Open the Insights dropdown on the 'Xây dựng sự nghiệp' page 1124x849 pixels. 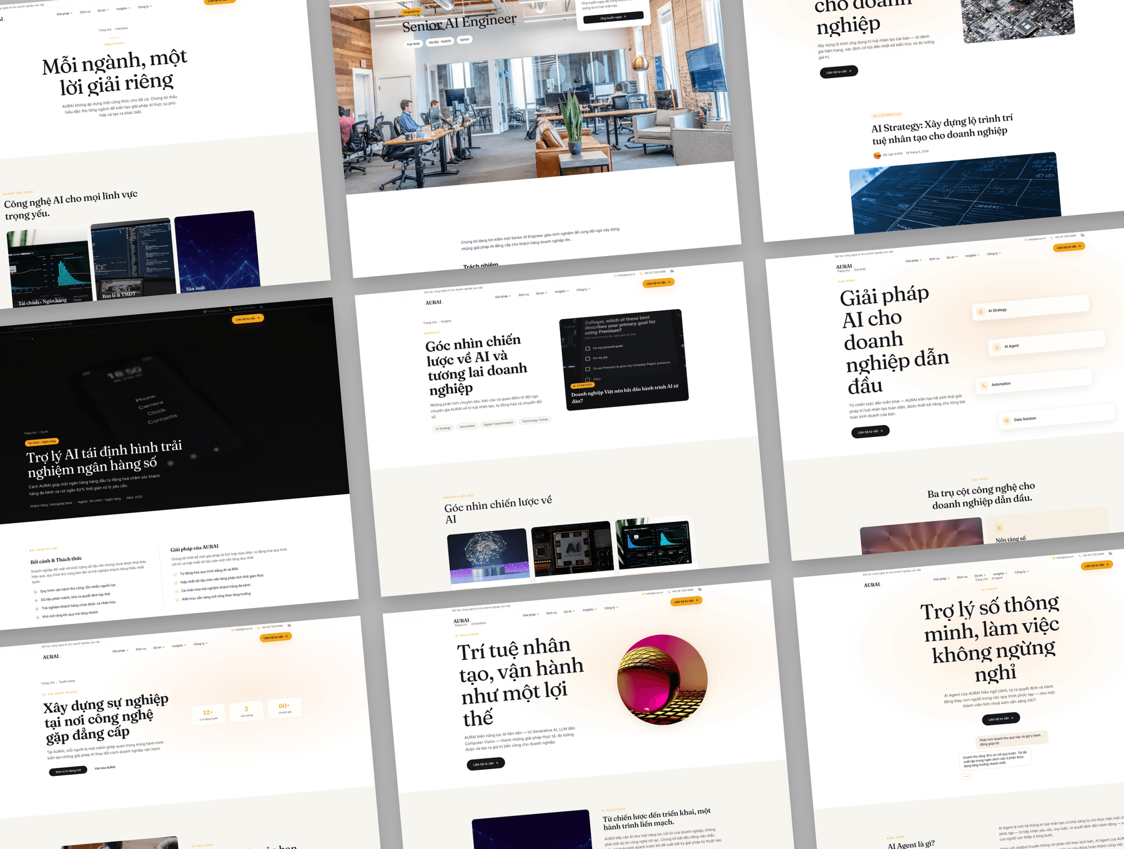click(x=179, y=645)
